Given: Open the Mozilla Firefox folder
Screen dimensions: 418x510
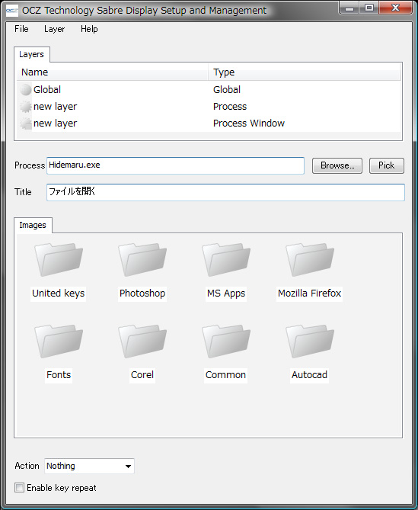Looking at the screenshot, I should point(310,259).
